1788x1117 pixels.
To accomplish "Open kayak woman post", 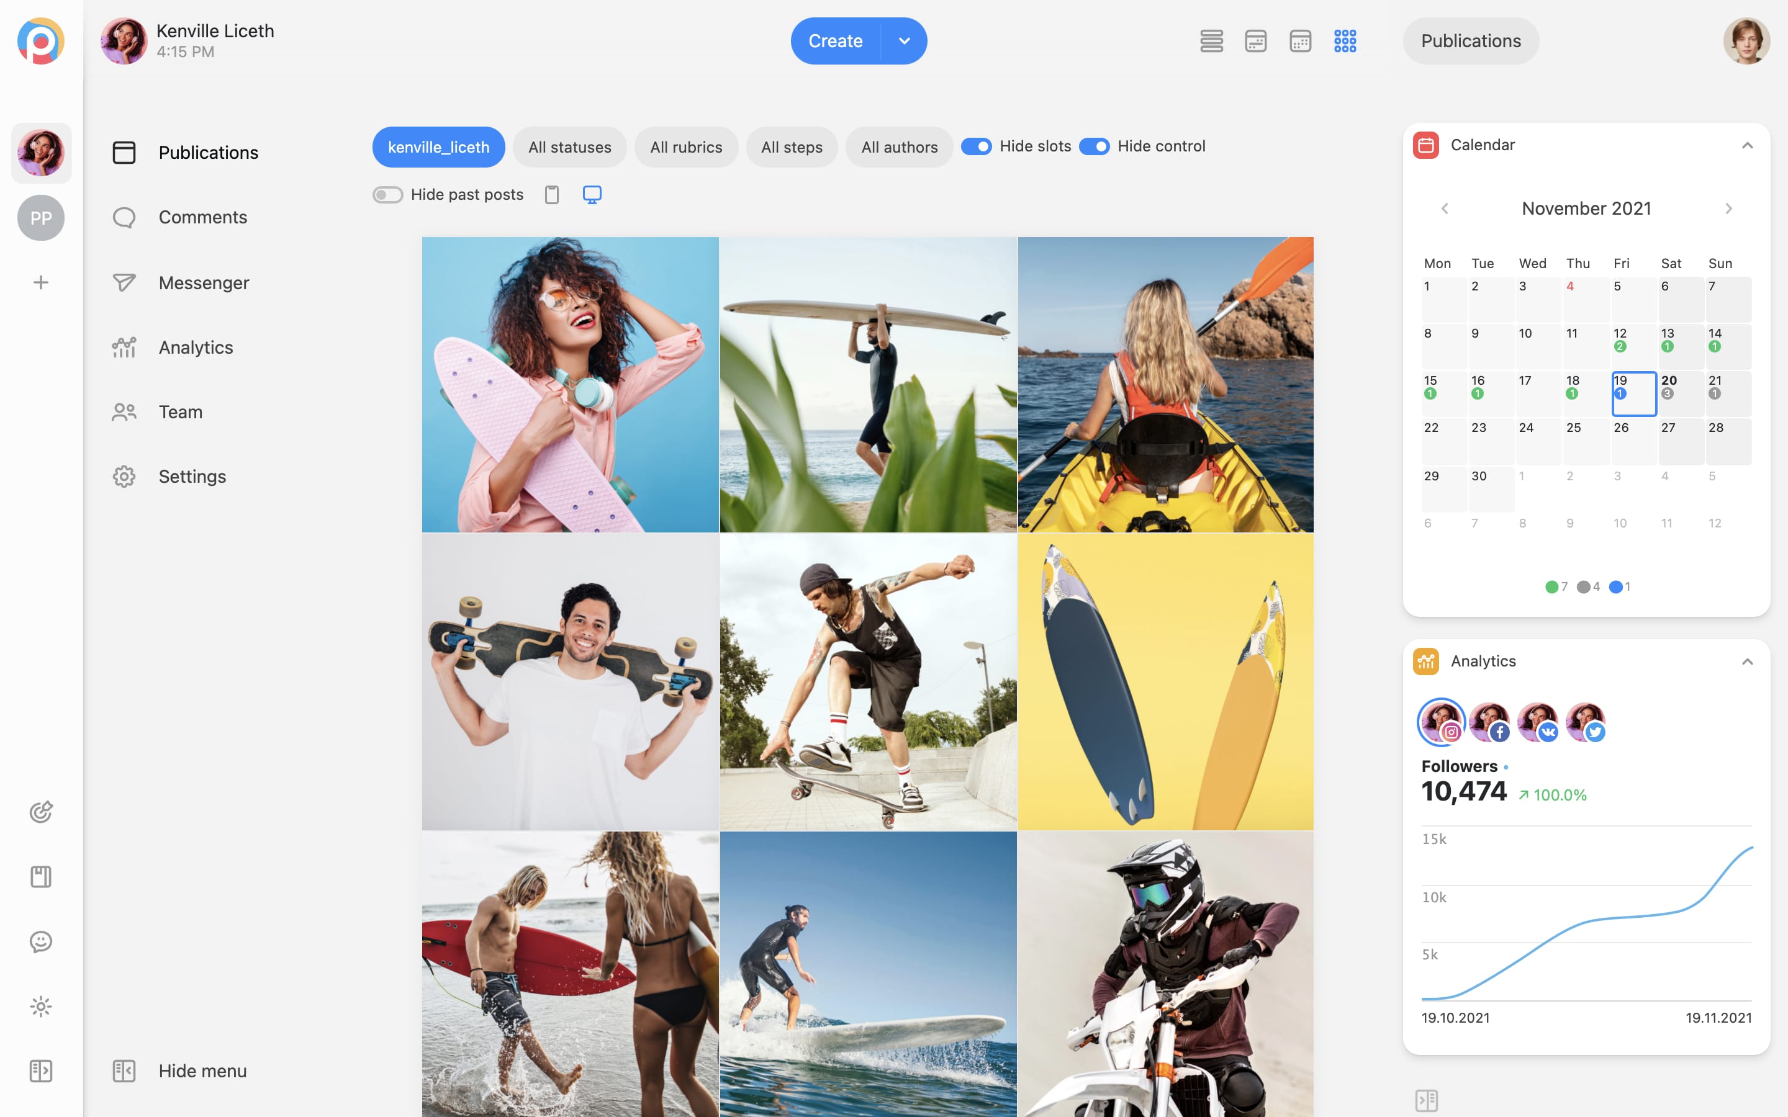I will click(1165, 384).
